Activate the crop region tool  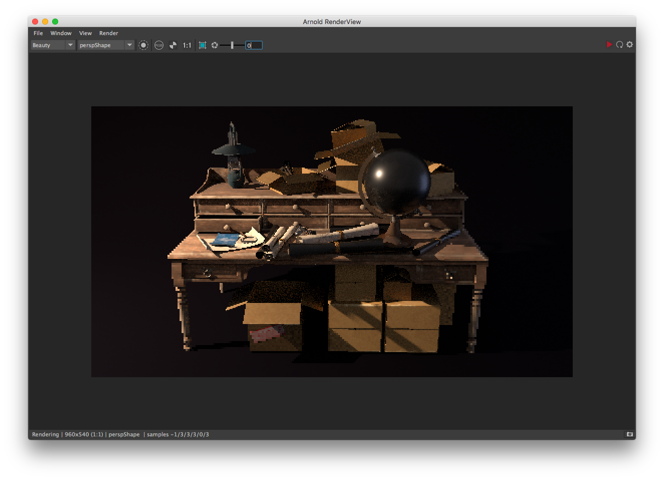(x=202, y=45)
